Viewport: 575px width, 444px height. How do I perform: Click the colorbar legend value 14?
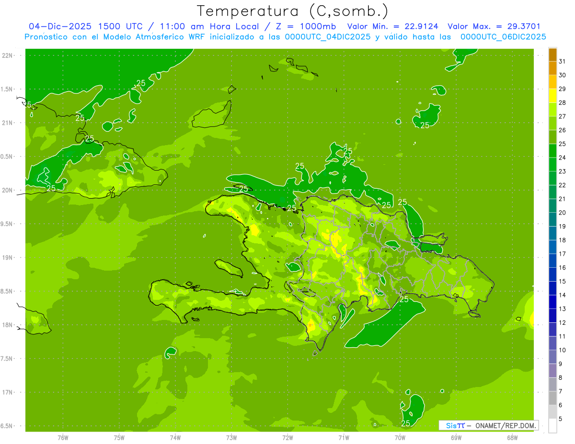(x=563, y=296)
